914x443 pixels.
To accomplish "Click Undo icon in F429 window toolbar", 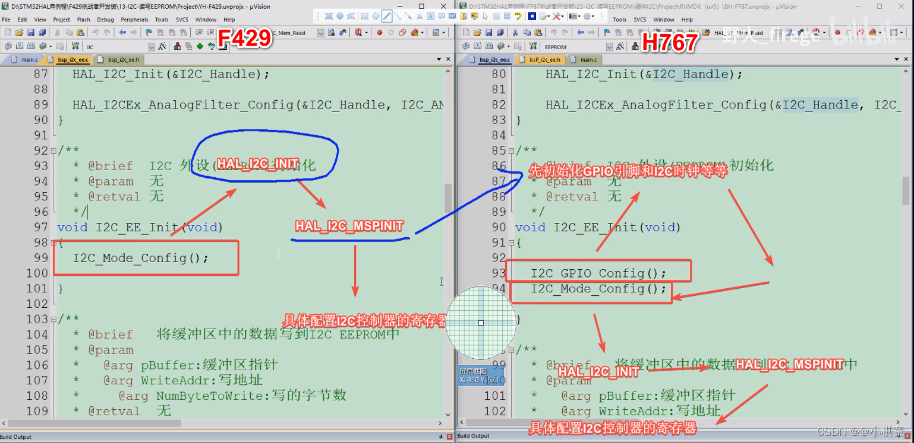I will (x=95, y=33).
